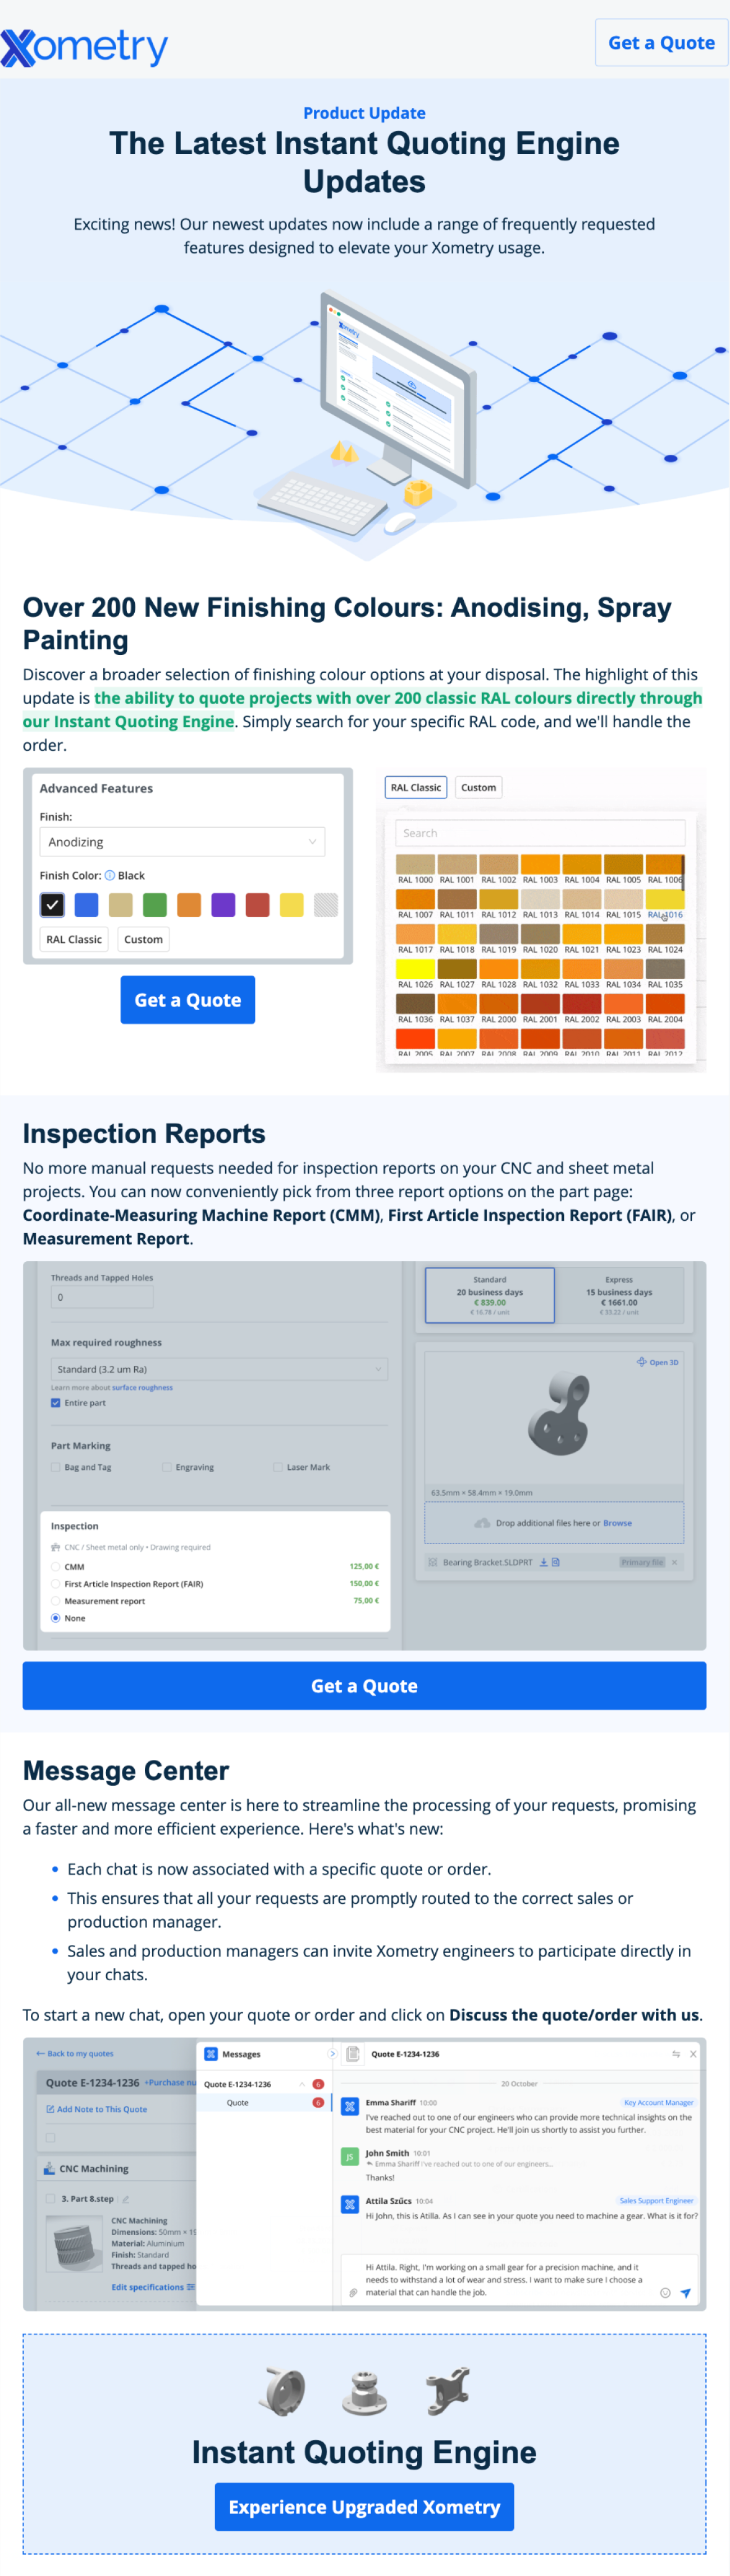The width and height of the screenshot is (730, 2576).
Task: Choose Express 15 business days option
Action: coord(619,1296)
